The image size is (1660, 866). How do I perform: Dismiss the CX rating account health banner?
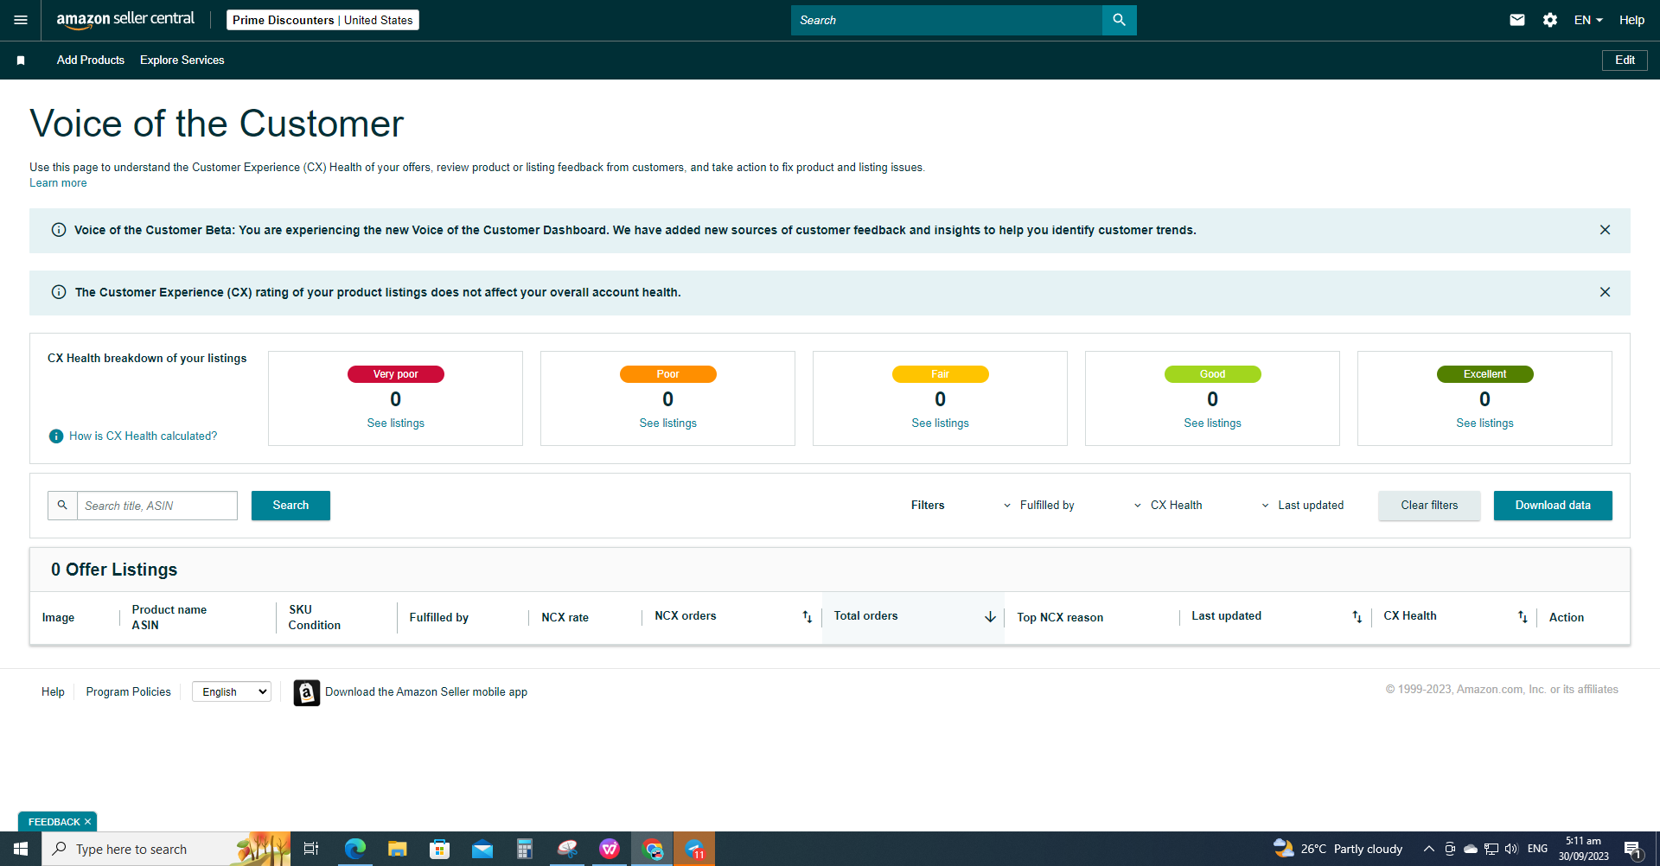[x=1605, y=292]
